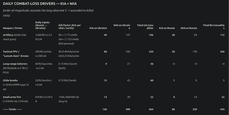Select the Weapon / Driver column header
The height and width of the screenshot is (115, 229).
pos(13,28)
